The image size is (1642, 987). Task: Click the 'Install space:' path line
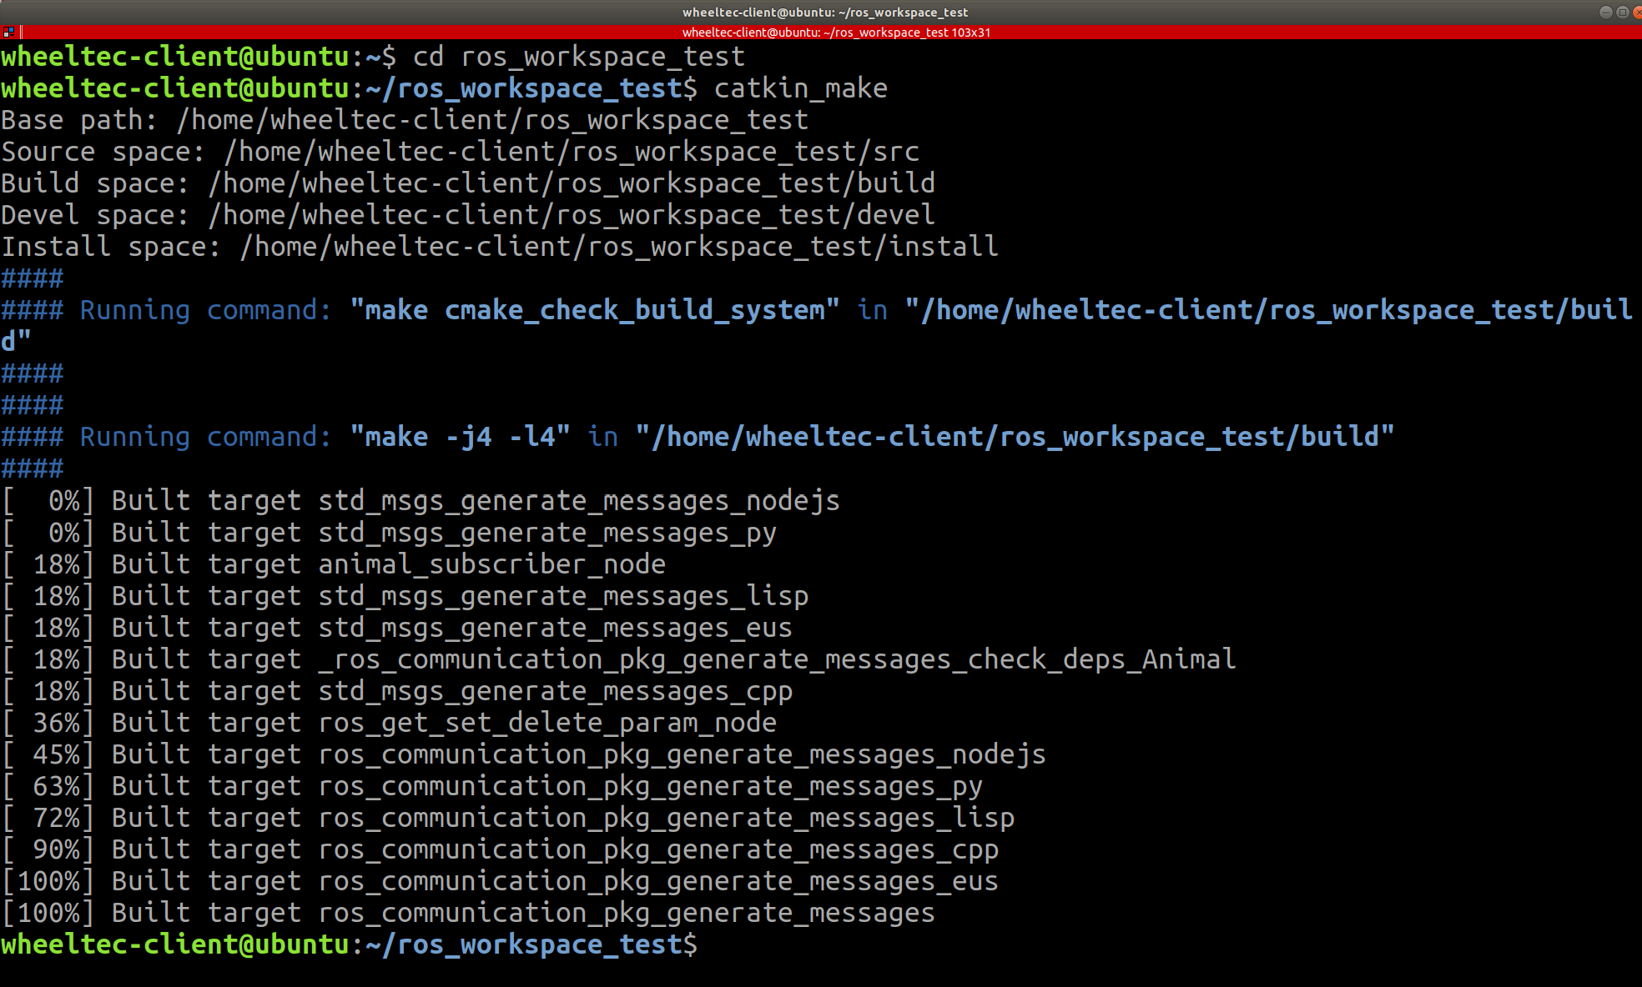pyautogui.click(x=499, y=247)
